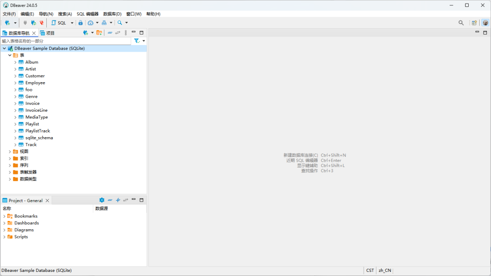Click the dashboard gauge icon in the toolbar
This screenshot has height=276, width=491.
point(90,23)
